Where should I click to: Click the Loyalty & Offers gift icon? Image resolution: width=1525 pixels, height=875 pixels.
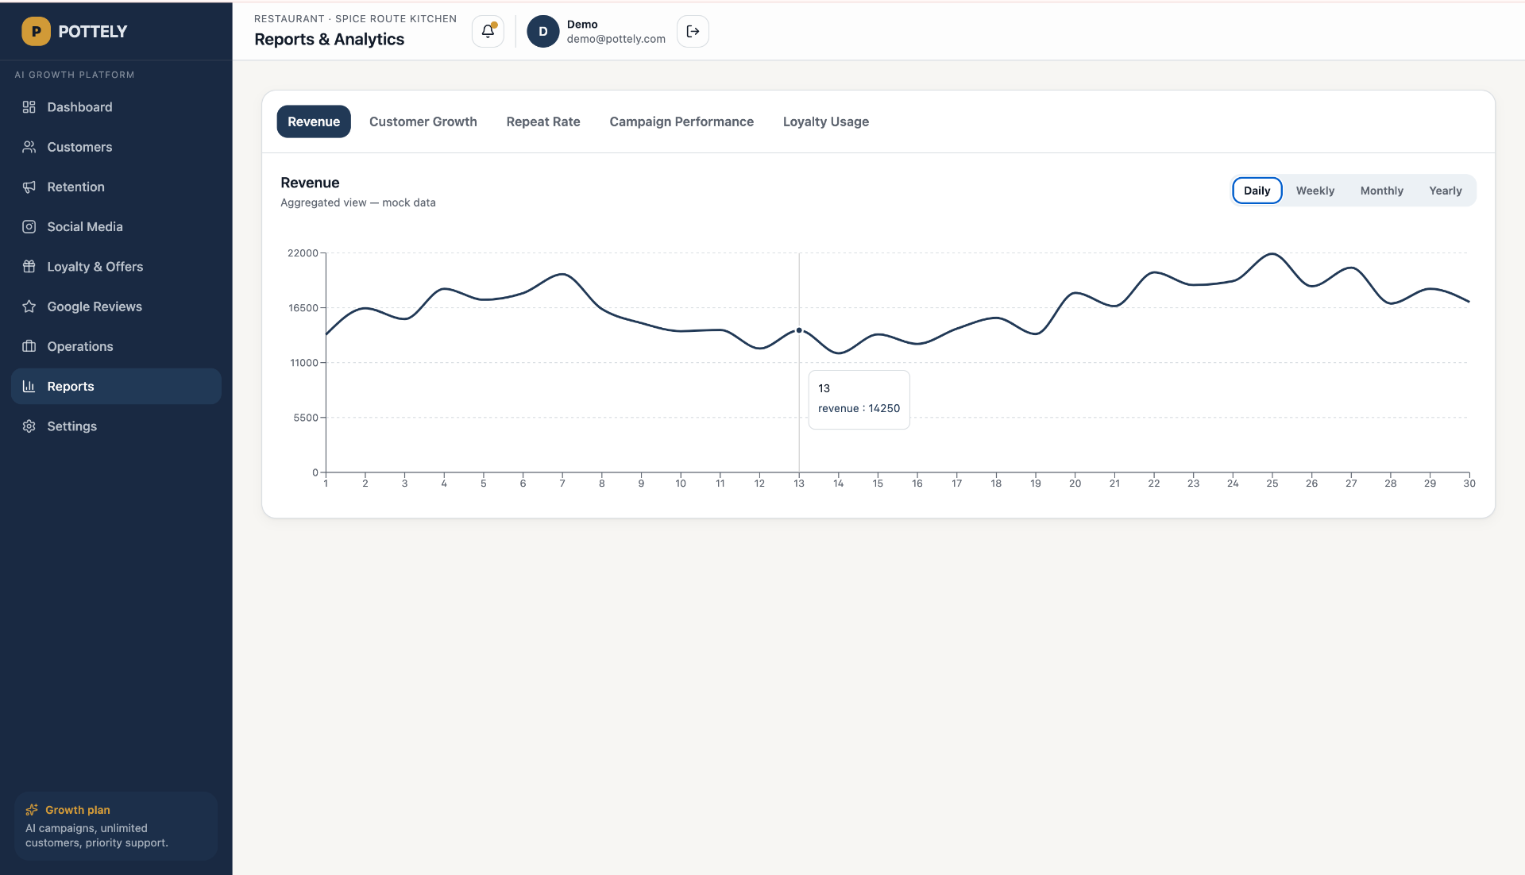(x=29, y=267)
